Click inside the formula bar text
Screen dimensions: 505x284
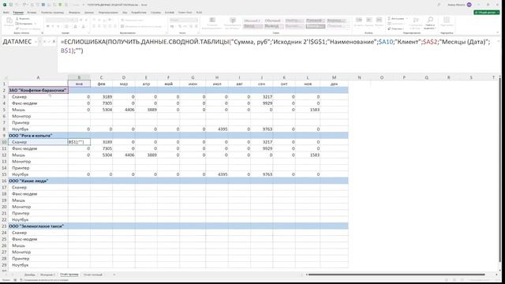coord(275,46)
